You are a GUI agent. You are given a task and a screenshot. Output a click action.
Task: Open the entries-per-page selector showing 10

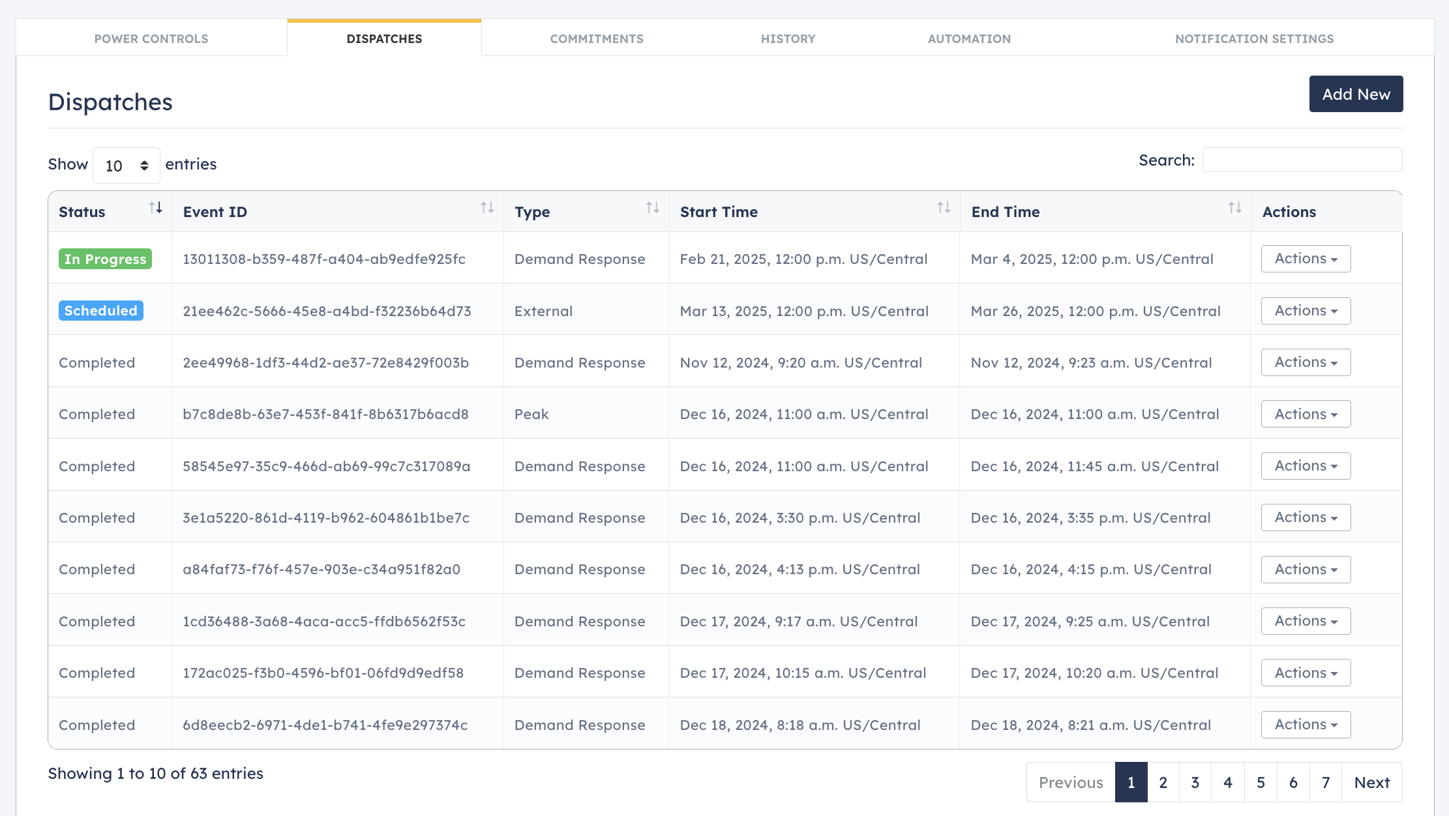point(127,166)
